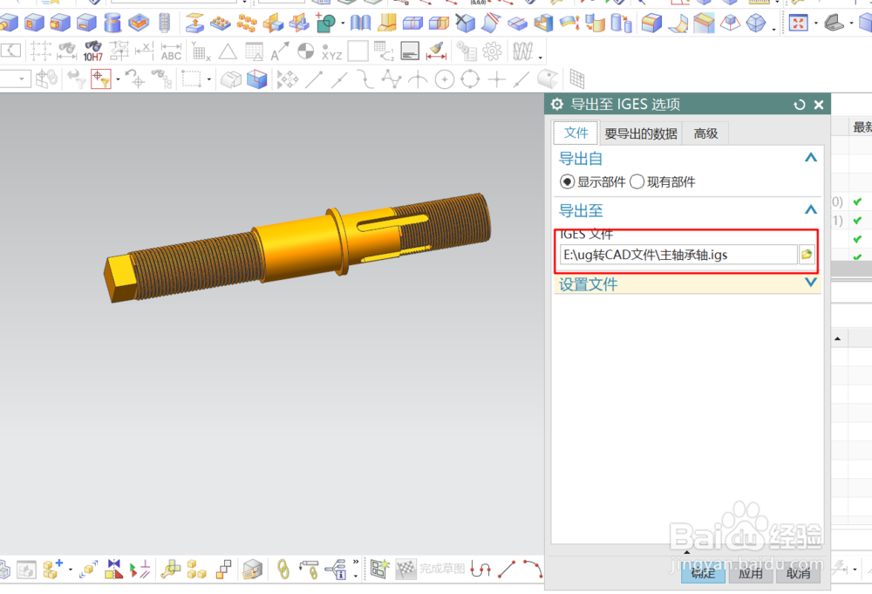The image size is (872, 594).
Task: Open the Unite boolean dropdown arrow
Action: 343,24
